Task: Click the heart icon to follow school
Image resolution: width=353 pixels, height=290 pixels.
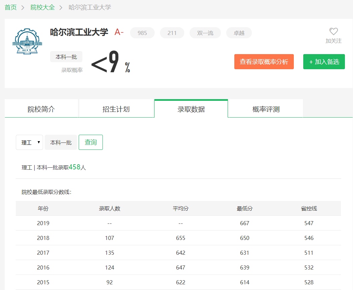Action: 334,31
